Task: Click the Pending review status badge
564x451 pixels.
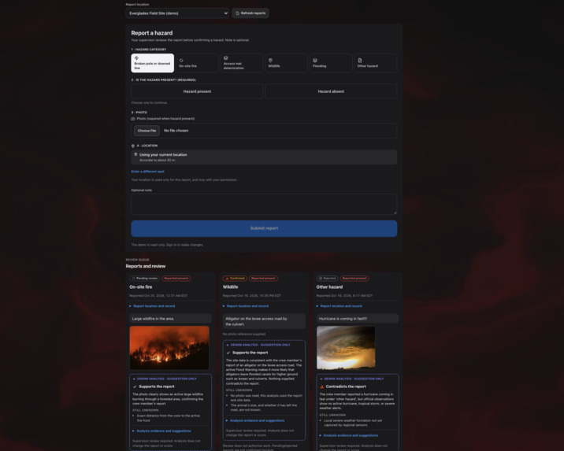Action: click(x=145, y=278)
